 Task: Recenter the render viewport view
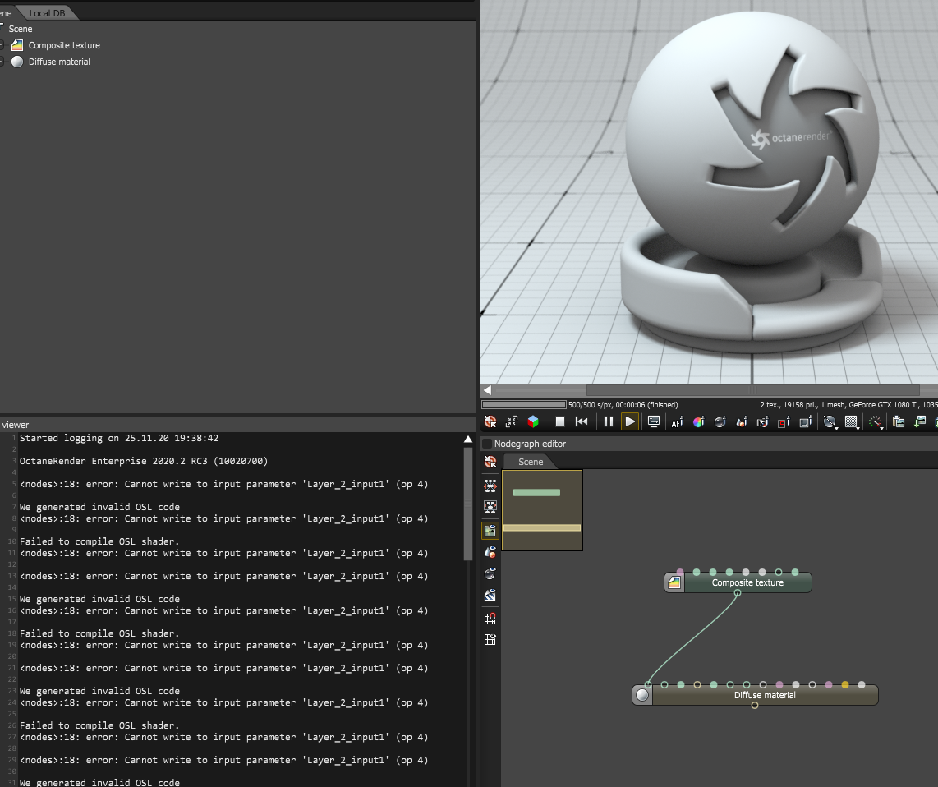tap(490, 422)
